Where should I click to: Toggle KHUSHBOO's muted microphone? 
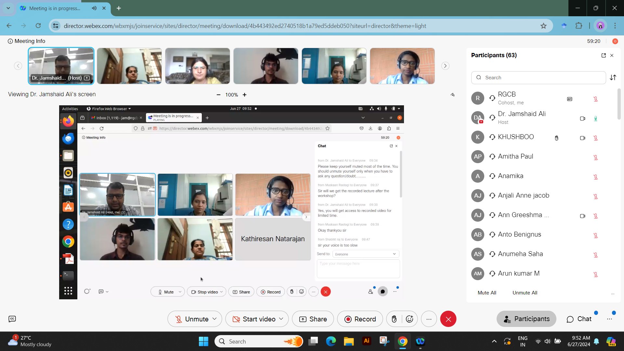(596, 138)
